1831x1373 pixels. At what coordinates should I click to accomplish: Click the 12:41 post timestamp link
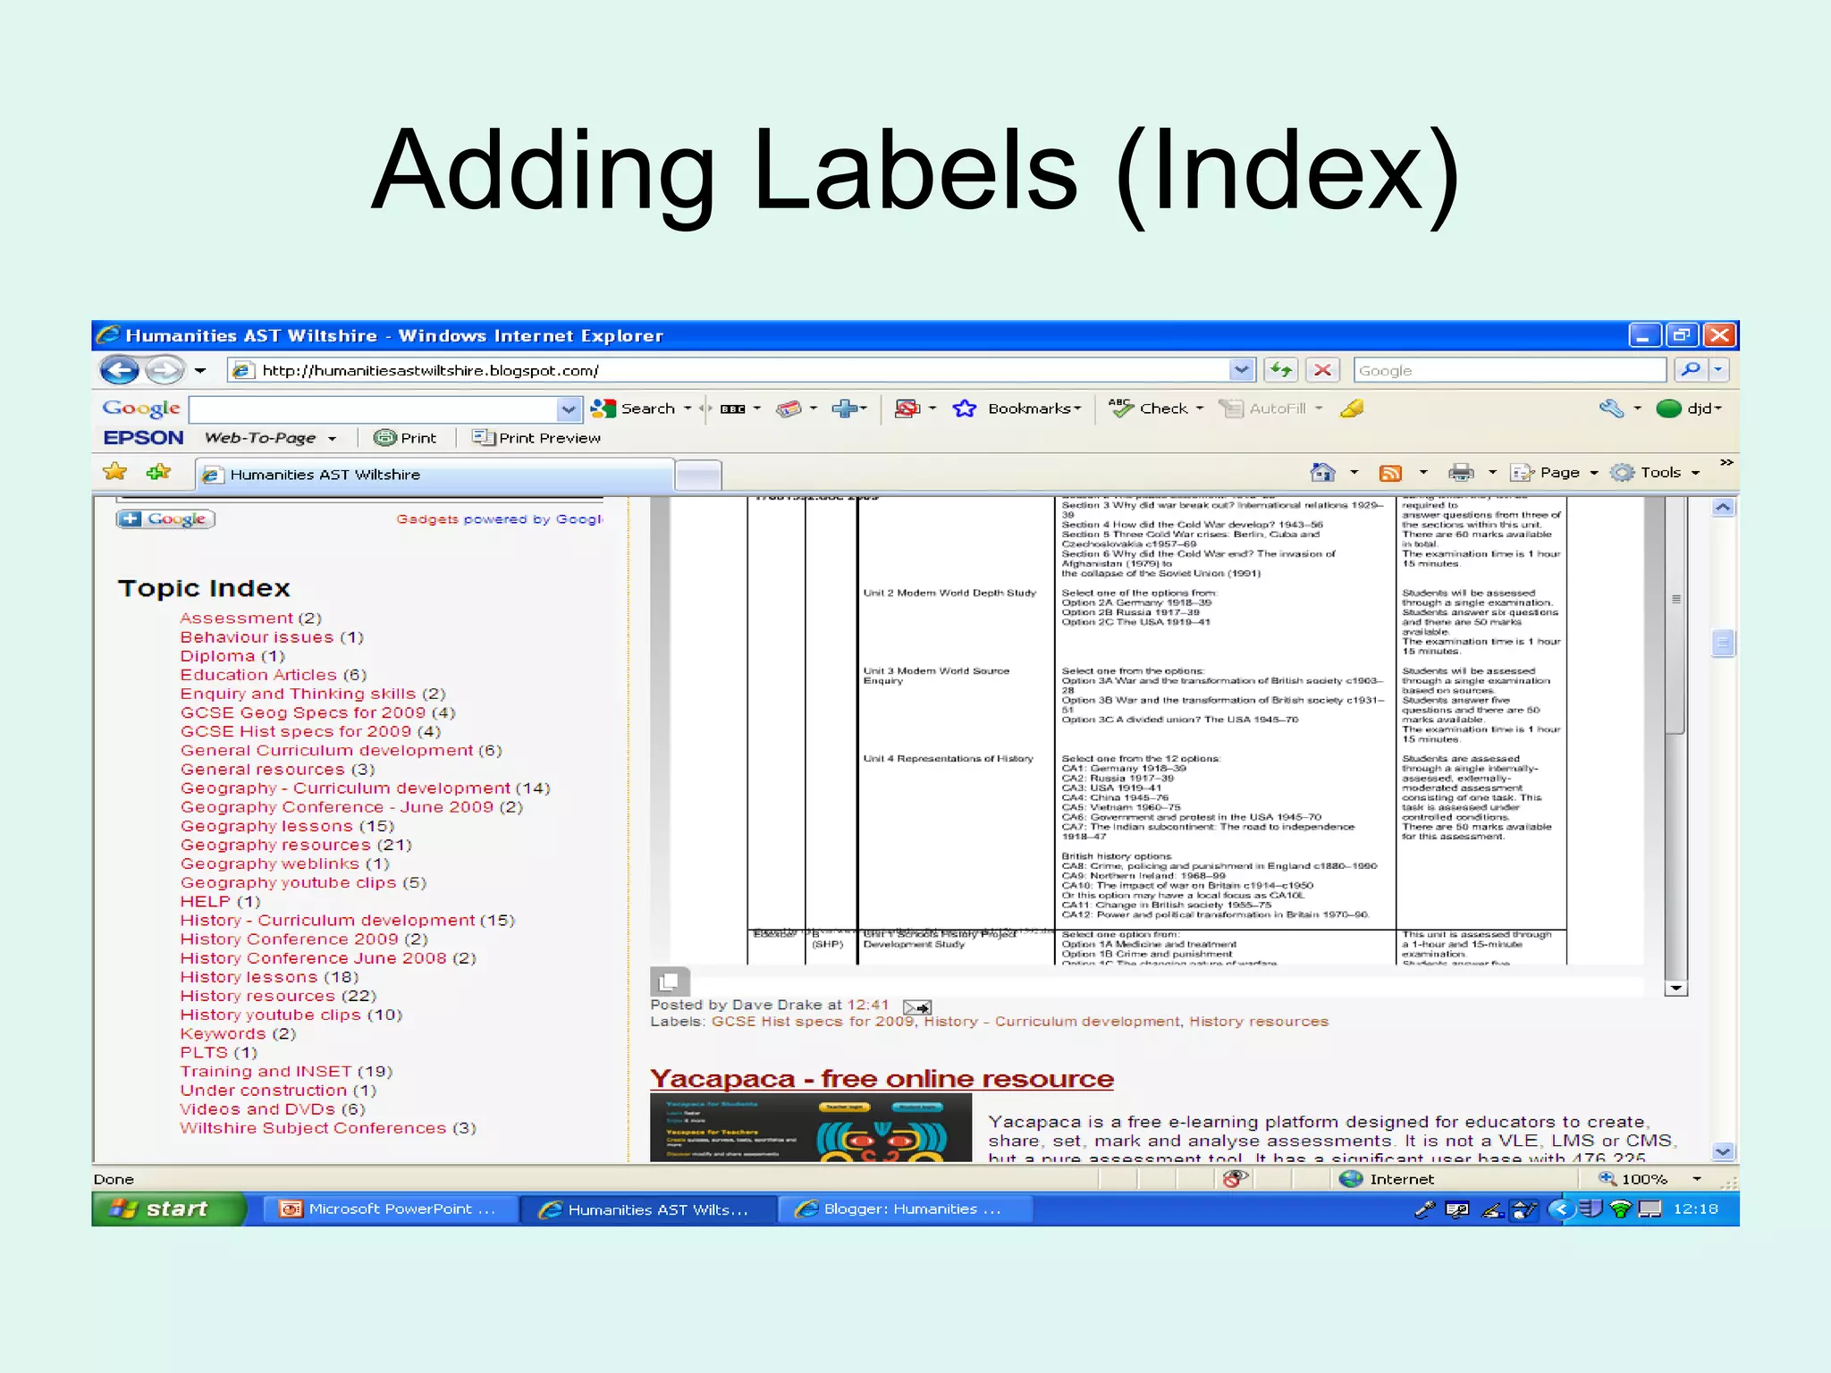click(868, 1006)
